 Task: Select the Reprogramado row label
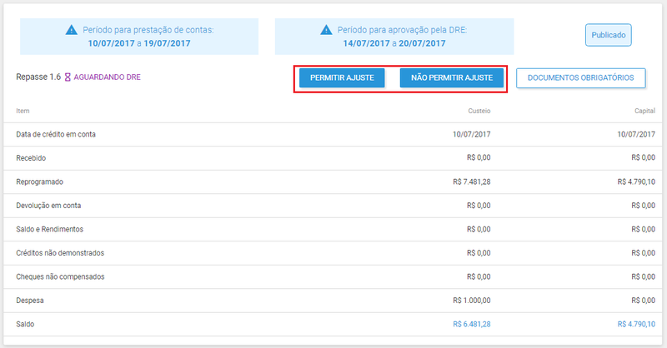click(39, 181)
